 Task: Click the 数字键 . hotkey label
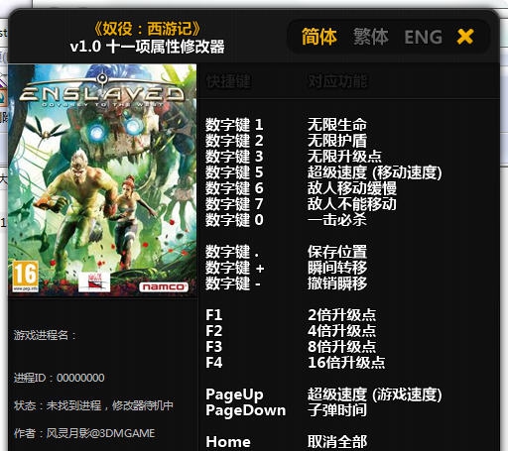click(232, 252)
